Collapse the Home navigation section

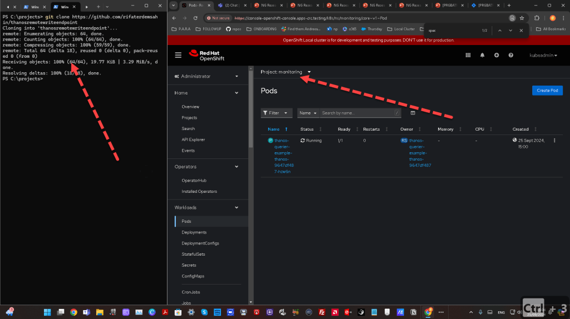[x=207, y=93]
